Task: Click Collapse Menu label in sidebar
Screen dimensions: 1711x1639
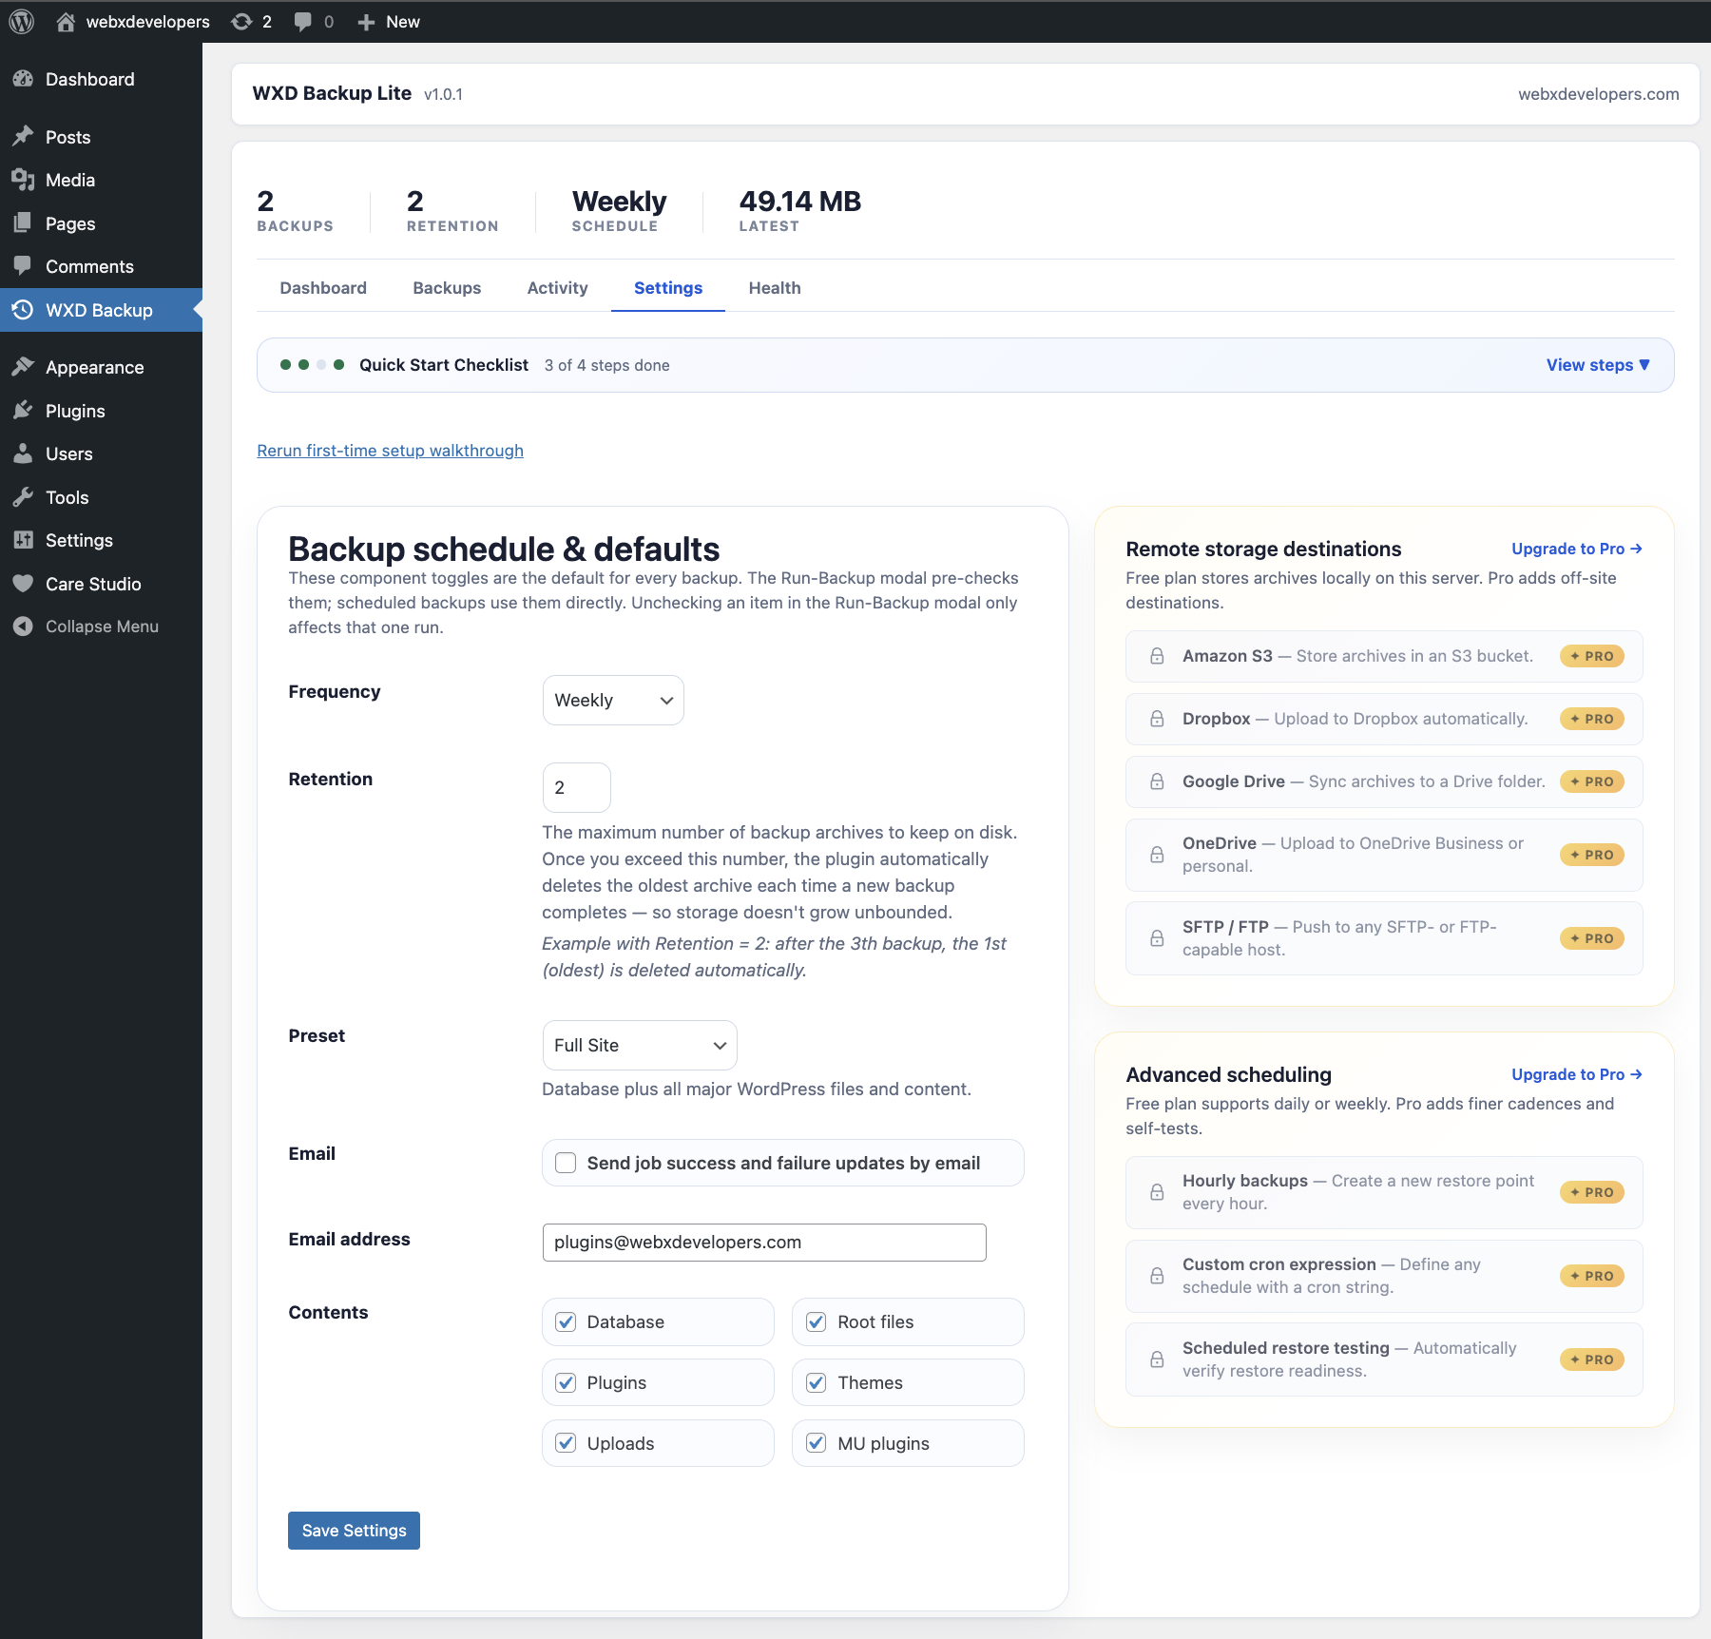Action: point(102,627)
